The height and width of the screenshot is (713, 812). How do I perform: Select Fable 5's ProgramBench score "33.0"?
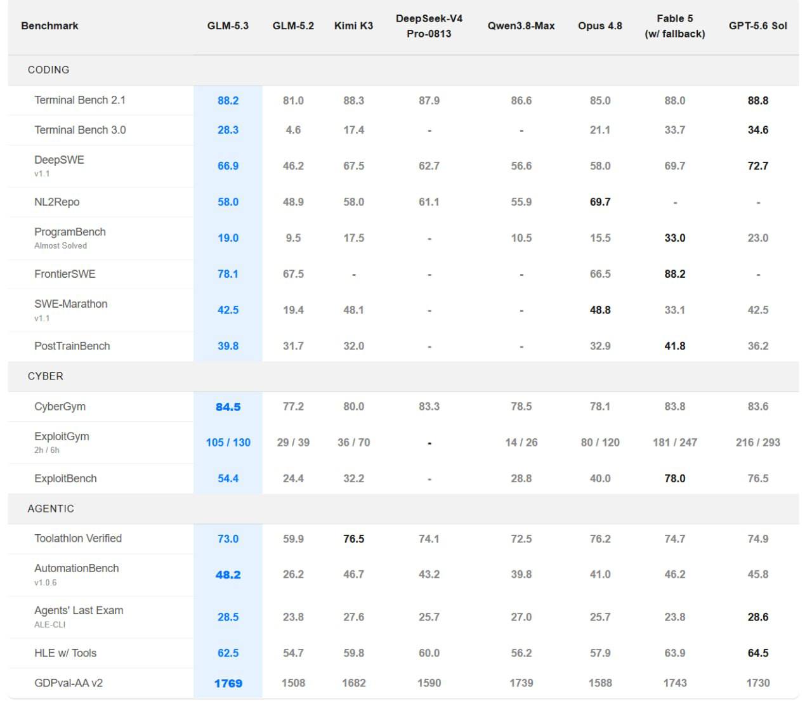pyautogui.click(x=675, y=239)
